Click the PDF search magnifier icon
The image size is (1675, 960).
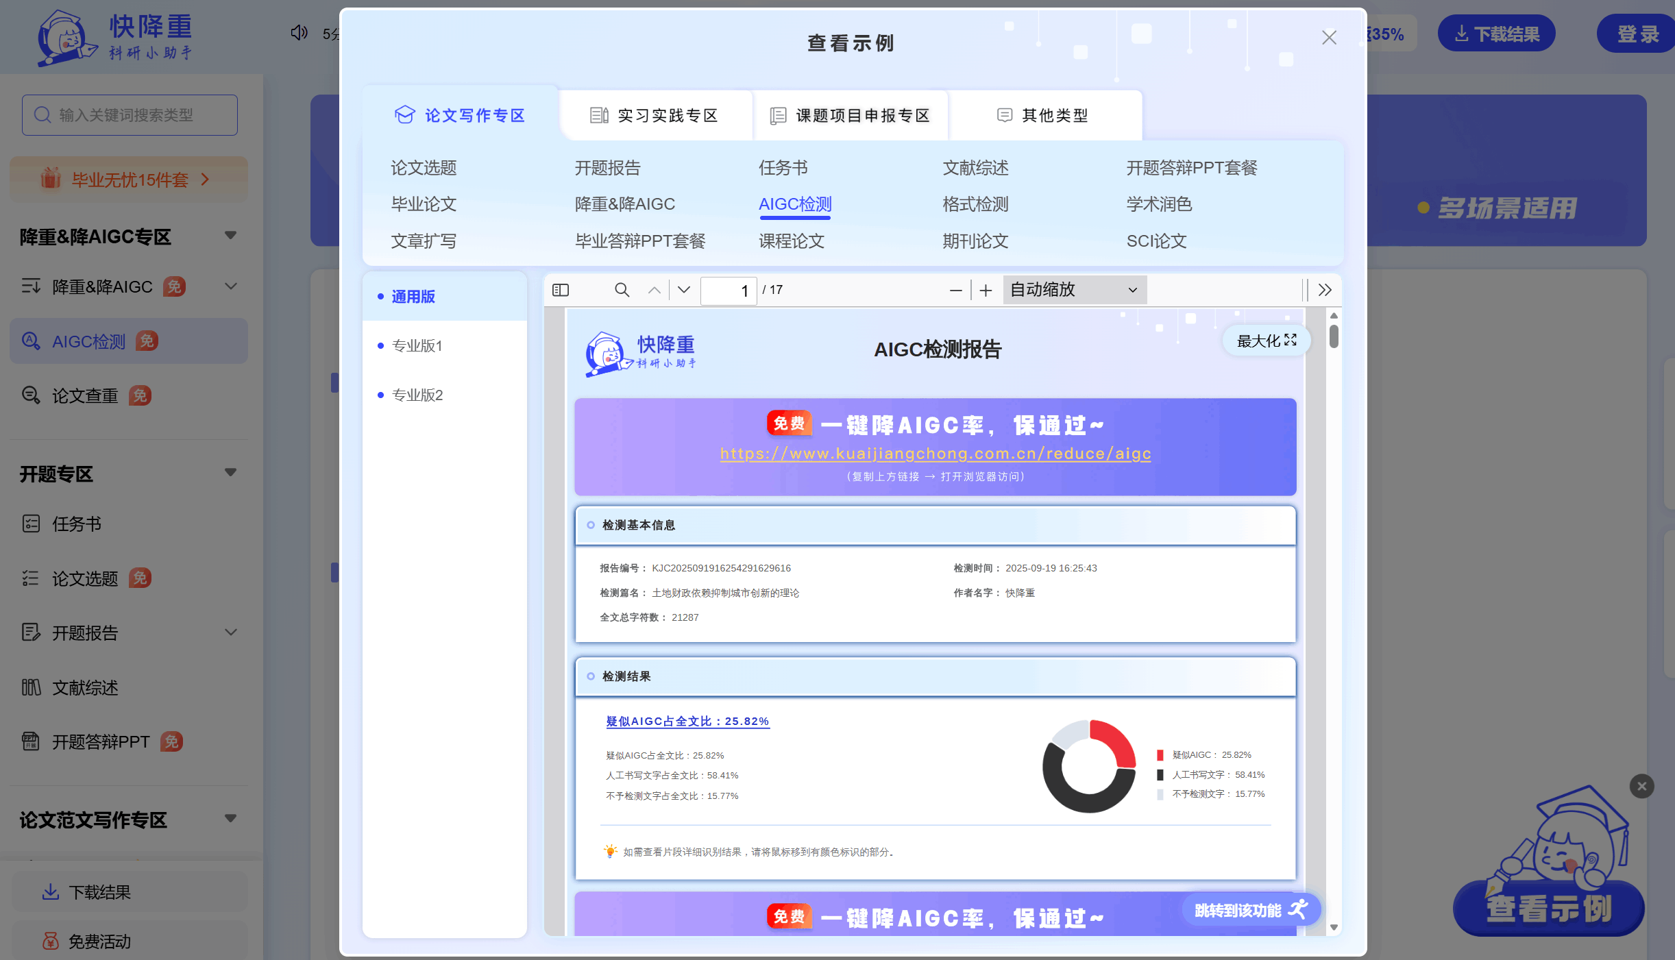(622, 290)
